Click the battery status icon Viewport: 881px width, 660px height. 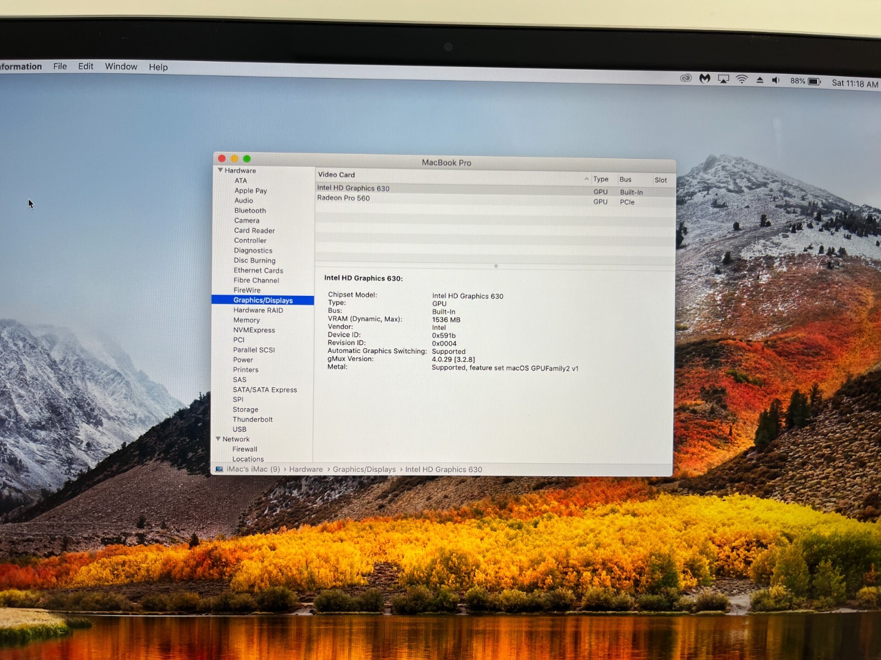click(815, 81)
